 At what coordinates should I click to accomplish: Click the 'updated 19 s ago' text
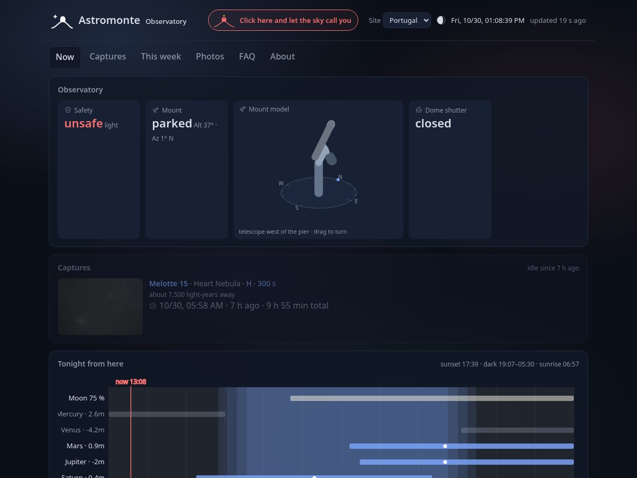[558, 20]
